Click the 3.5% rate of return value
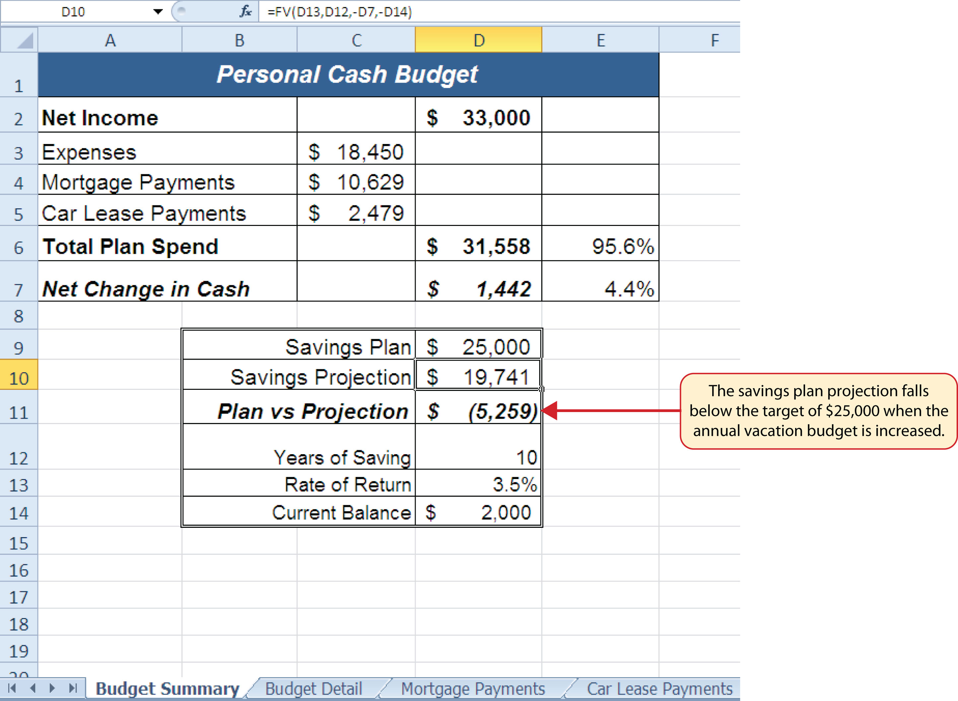This screenshot has height=701, width=958. coord(479,483)
